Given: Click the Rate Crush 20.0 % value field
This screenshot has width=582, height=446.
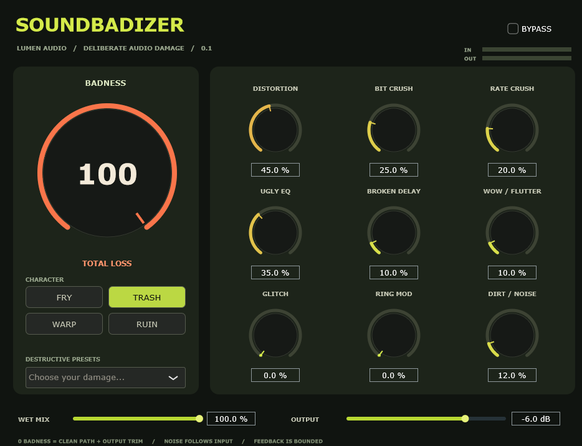Looking at the screenshot, I should click(512, 170).
